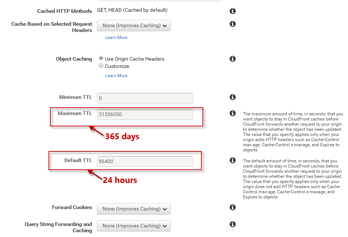The image size is (348, 237).
Task: Click the Object Caching info icon
Action: (x=233, y=59)
